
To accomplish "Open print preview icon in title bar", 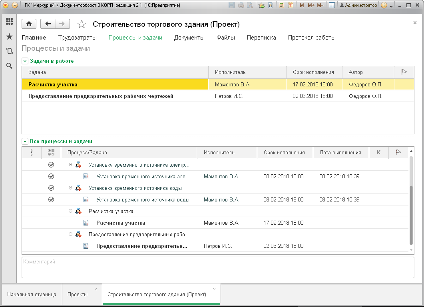I will click(x=250, y=5).
